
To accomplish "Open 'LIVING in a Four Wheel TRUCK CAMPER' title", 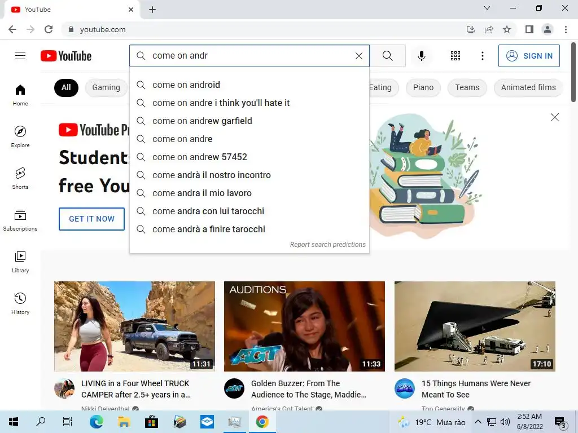I will [136, 389].
